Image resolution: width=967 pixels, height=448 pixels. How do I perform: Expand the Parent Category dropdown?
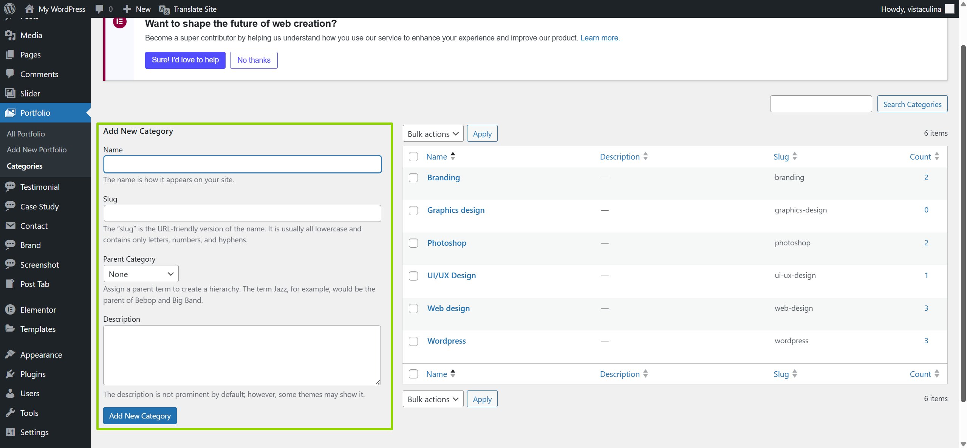[141, 274]
